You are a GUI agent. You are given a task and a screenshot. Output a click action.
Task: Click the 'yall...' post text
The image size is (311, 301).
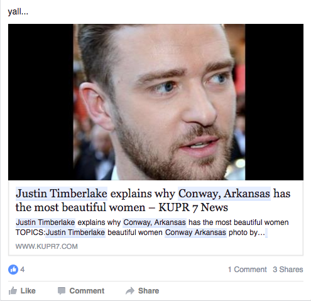click(x=18, y=12)
